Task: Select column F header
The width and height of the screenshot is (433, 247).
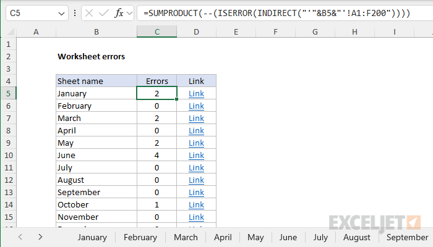Action: click(275, 32)
